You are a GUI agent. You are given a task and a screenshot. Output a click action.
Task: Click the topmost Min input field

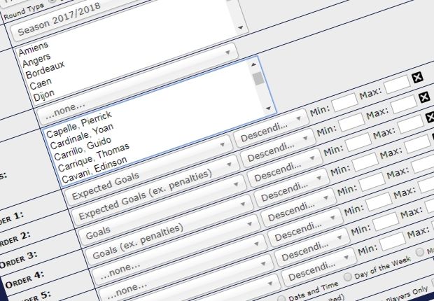click(x=344, y=105)
